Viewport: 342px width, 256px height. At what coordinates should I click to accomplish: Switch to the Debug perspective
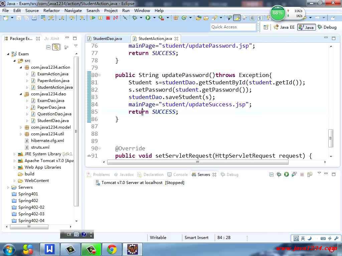pos(327,27)
